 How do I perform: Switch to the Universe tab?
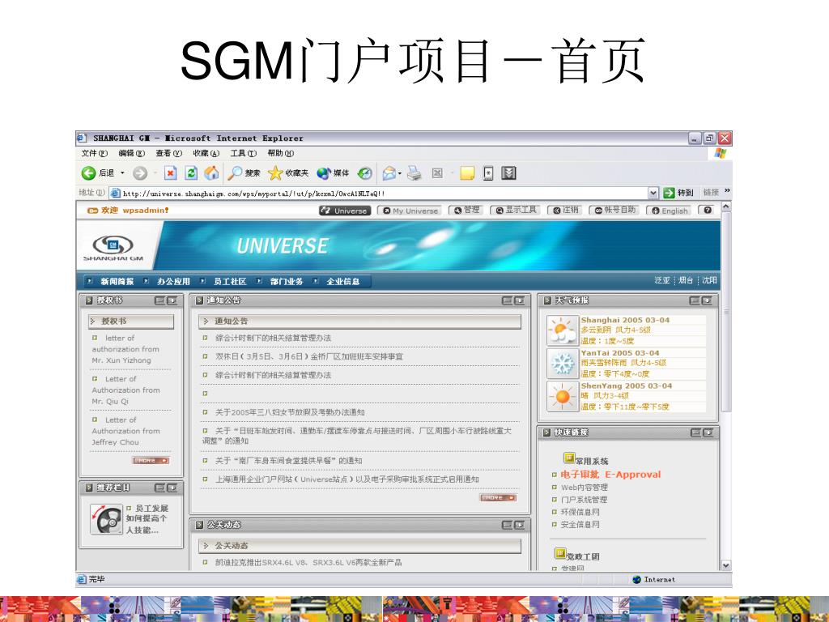(345, 211)
